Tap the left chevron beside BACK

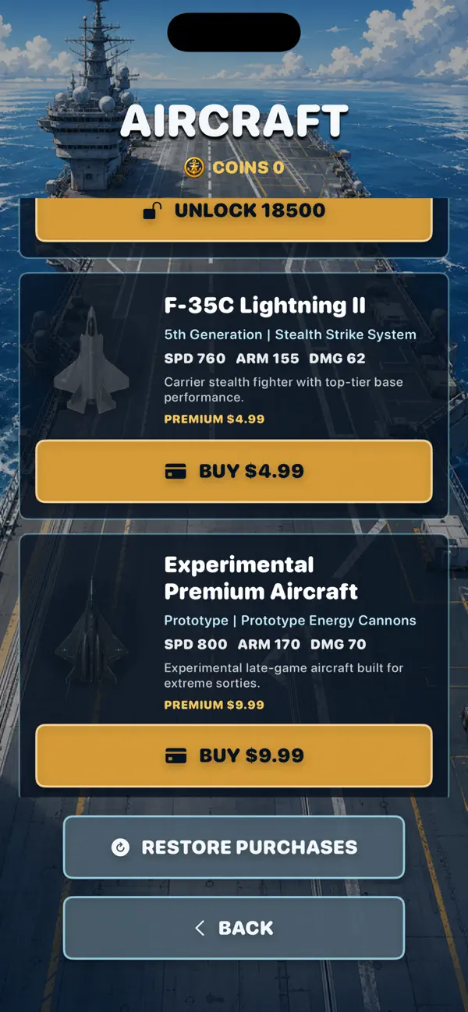pos(199,928)
